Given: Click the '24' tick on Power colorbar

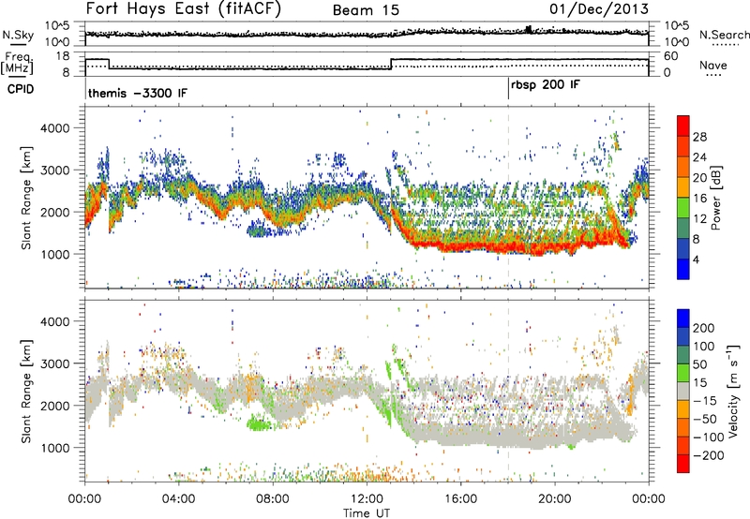Looking at the screenshot, I should [x=699, y=157].
